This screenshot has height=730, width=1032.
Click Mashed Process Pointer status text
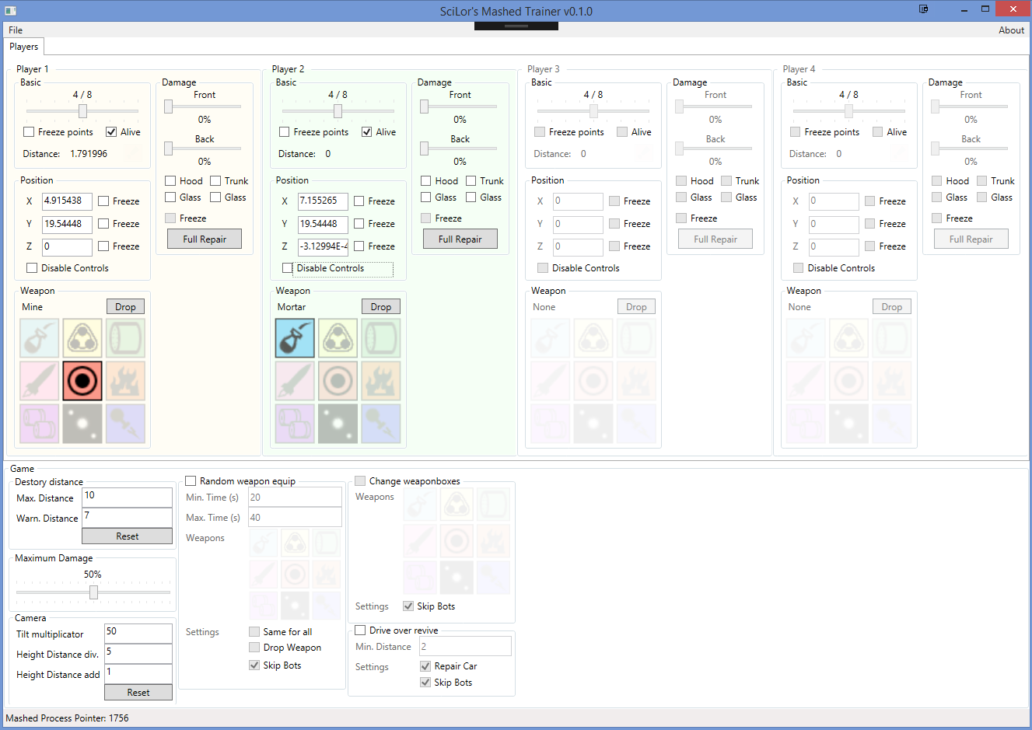[x=68, y=718]
